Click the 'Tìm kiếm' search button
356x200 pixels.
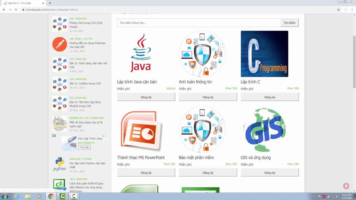290,23
